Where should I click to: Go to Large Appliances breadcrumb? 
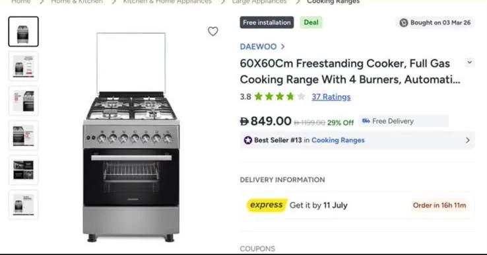(x=259, y=2)
